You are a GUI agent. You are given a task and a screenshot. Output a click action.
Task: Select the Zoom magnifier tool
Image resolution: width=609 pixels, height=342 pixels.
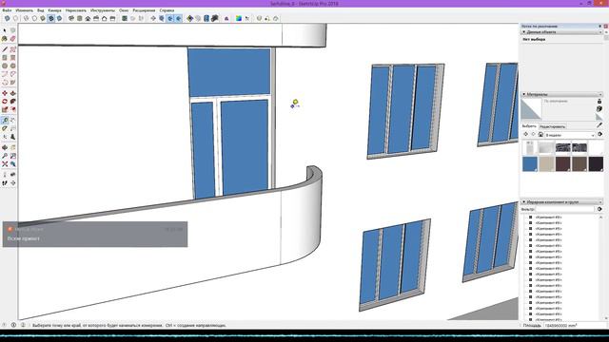[x=5, y=156]
